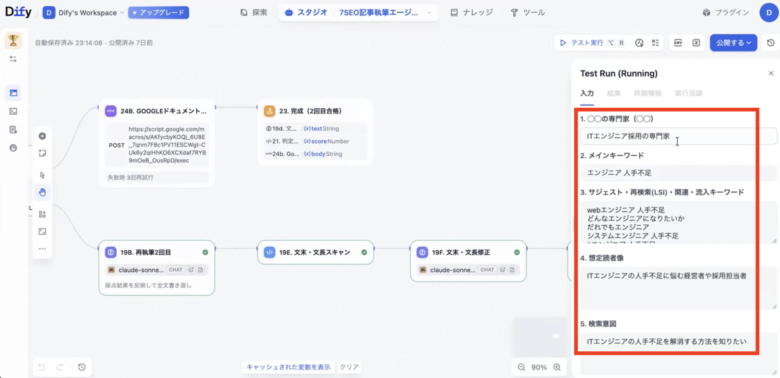780x378 pixels.
Task: Click claude-sonne... model label in 19B node
Action: point(141,270)
